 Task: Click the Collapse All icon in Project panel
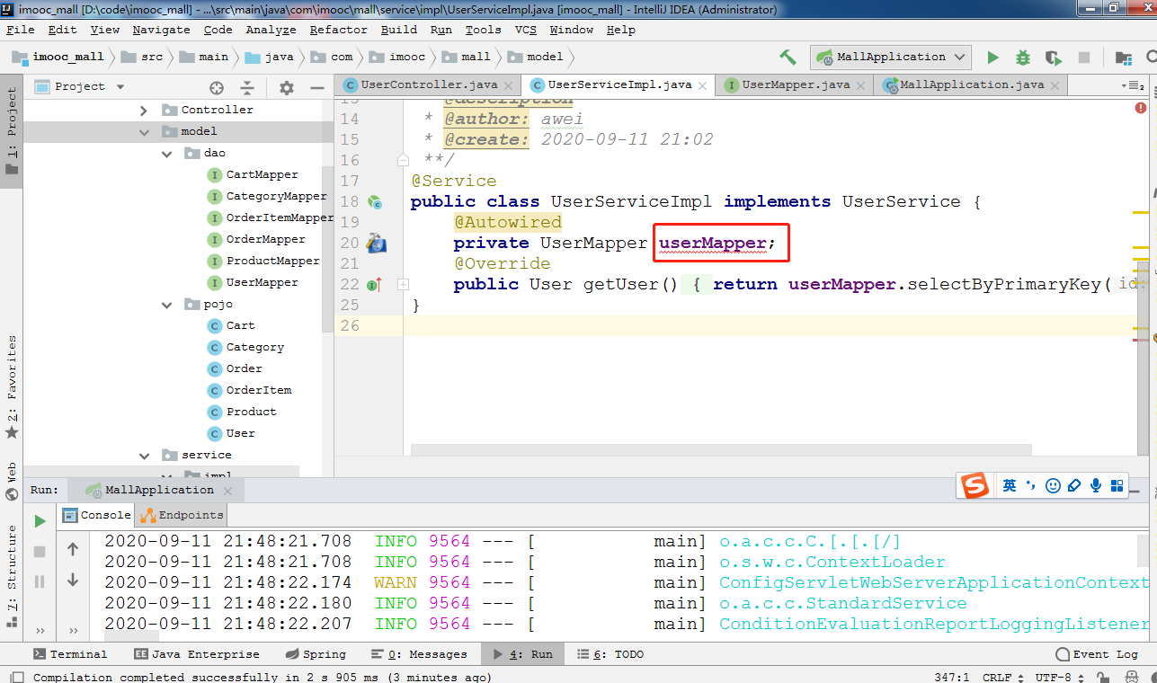(247, 87)
